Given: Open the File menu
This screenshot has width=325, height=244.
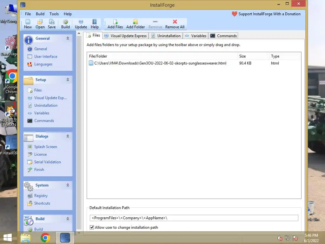Looking at the screenshot, I should (x=28, y=14).
